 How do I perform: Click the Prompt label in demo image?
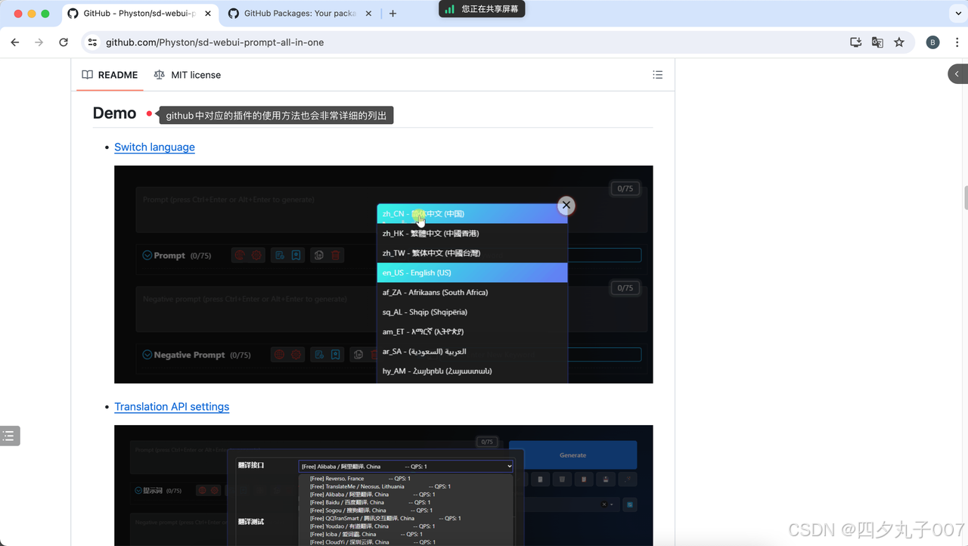169,256
